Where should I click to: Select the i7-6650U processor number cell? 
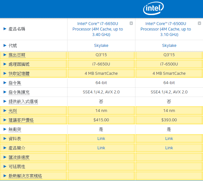pos(101,64)
